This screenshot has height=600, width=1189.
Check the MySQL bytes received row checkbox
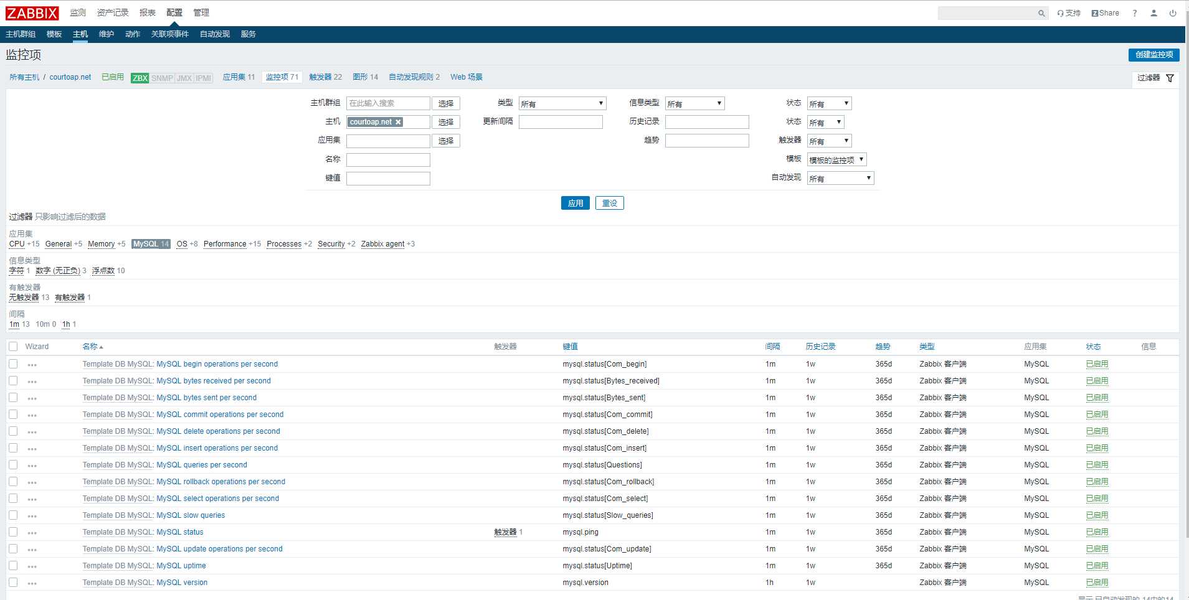pyautogui.click(x=13, y=381)
